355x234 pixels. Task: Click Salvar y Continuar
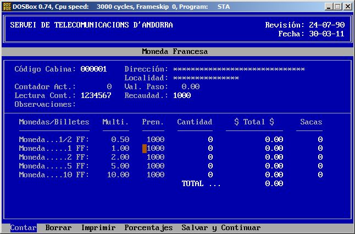point(221,228)
